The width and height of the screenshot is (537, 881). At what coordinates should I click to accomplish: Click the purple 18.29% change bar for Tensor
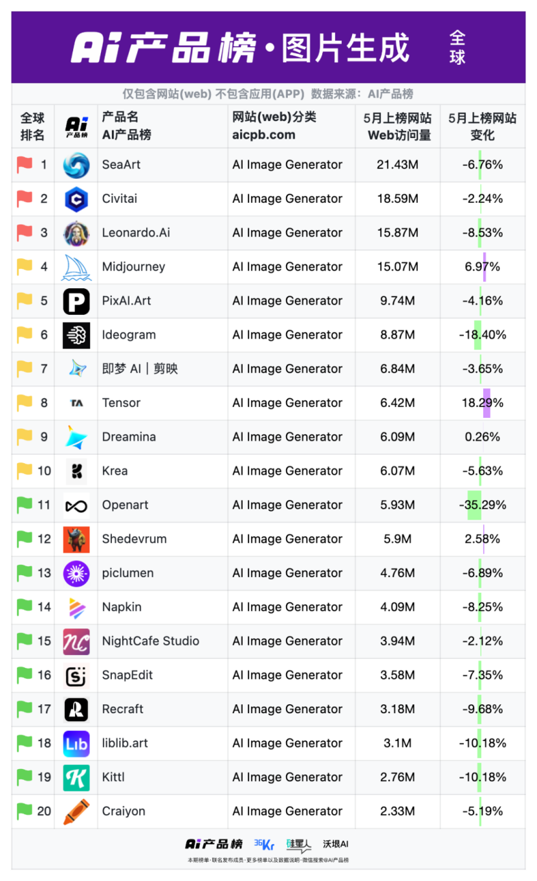coord(487,403)
